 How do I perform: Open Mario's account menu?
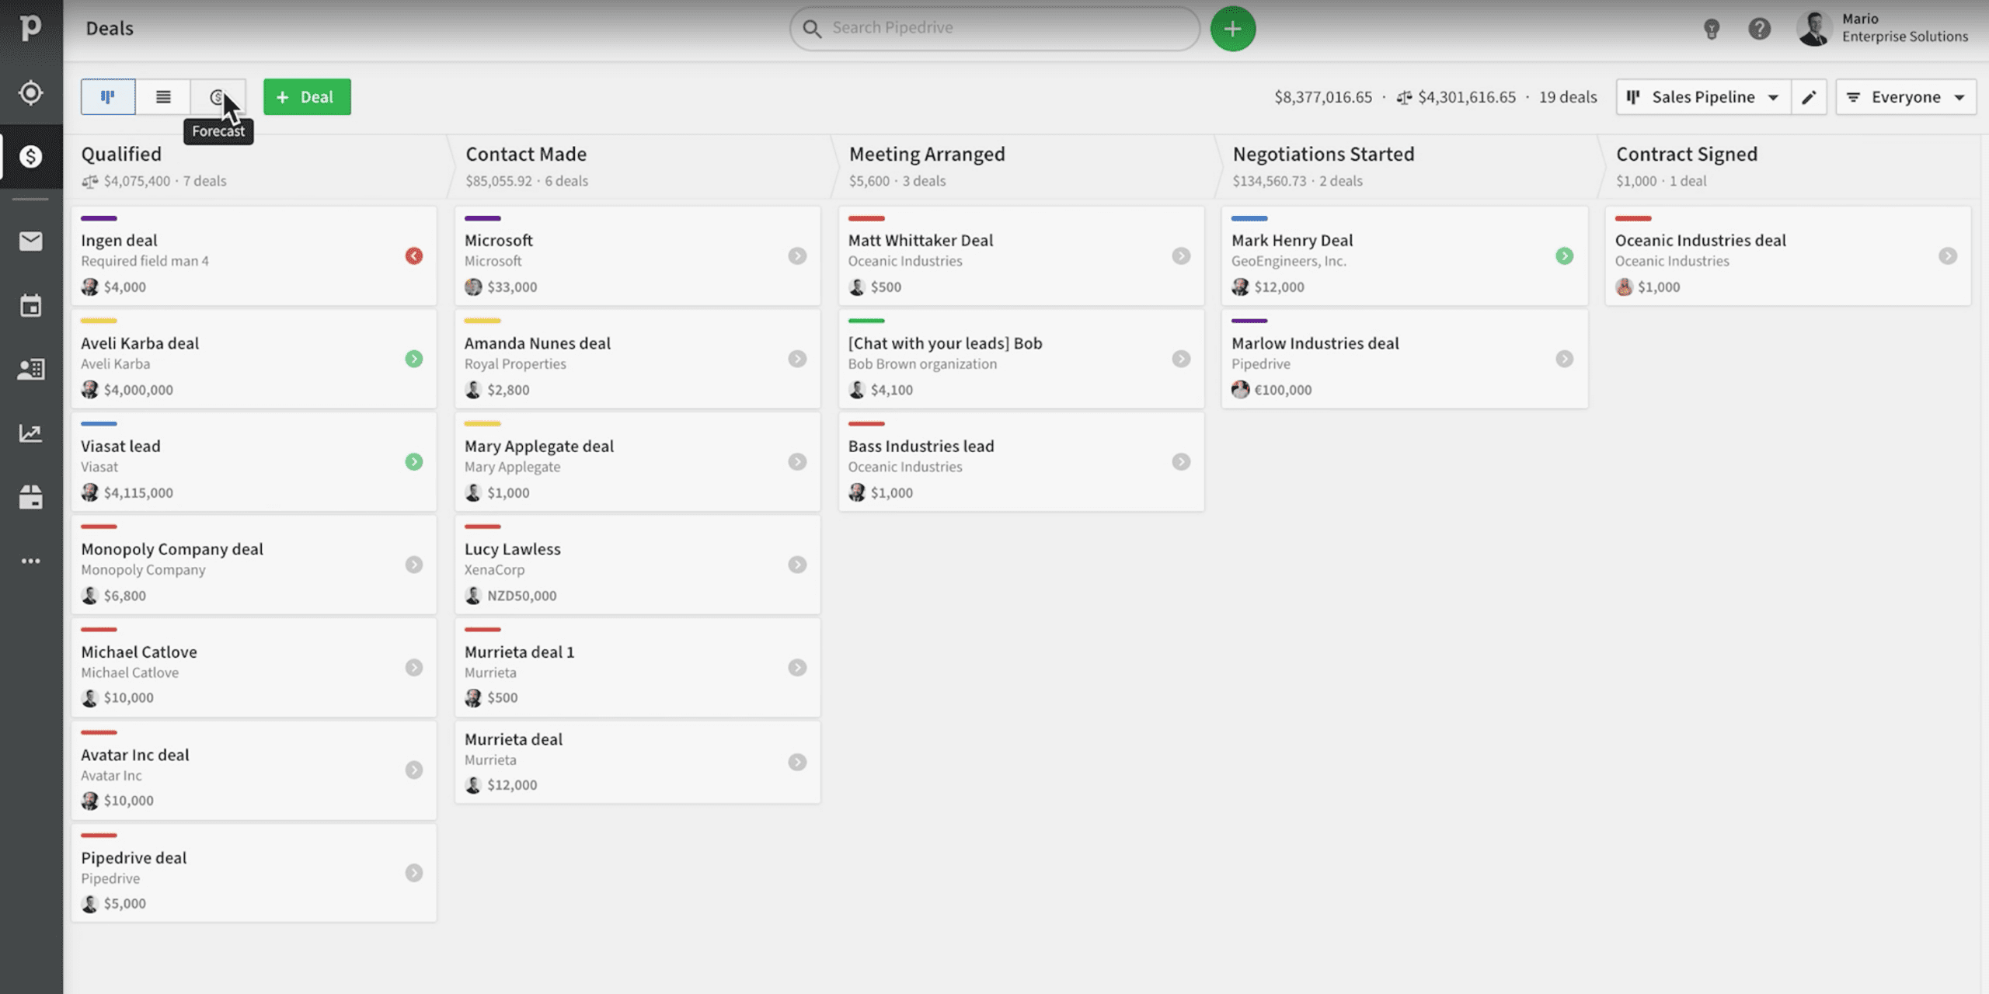tap(1883, 29)
